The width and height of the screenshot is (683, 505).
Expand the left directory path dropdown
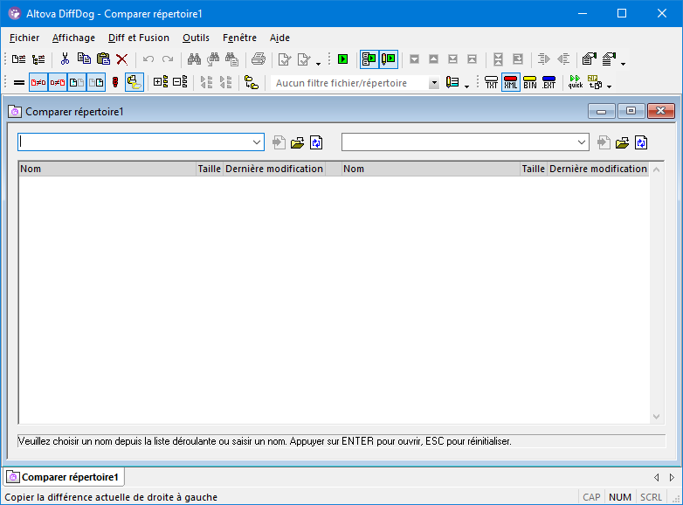pos(257,142)
